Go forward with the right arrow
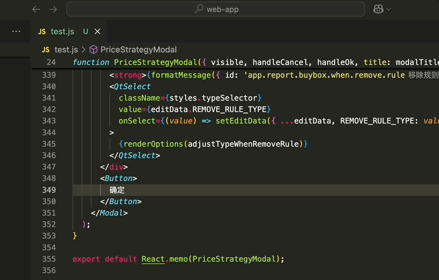The height and width of the screenshot is (280, 439). [53, 10]
